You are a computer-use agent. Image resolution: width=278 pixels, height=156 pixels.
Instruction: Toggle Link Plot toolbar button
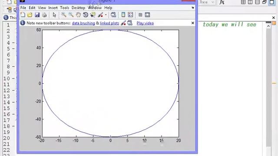tap(113, 15)
